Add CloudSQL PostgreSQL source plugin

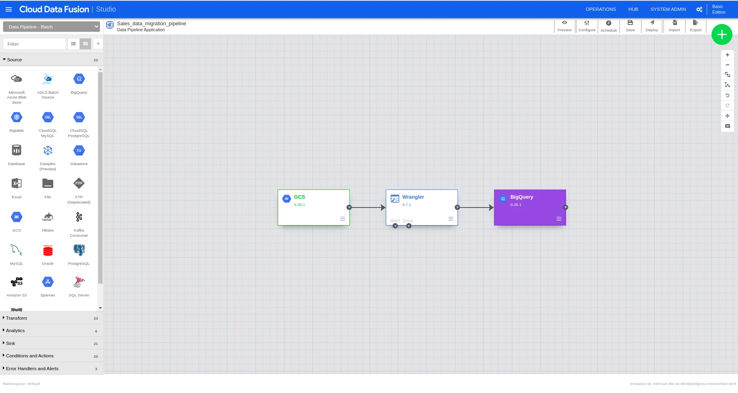79,125
